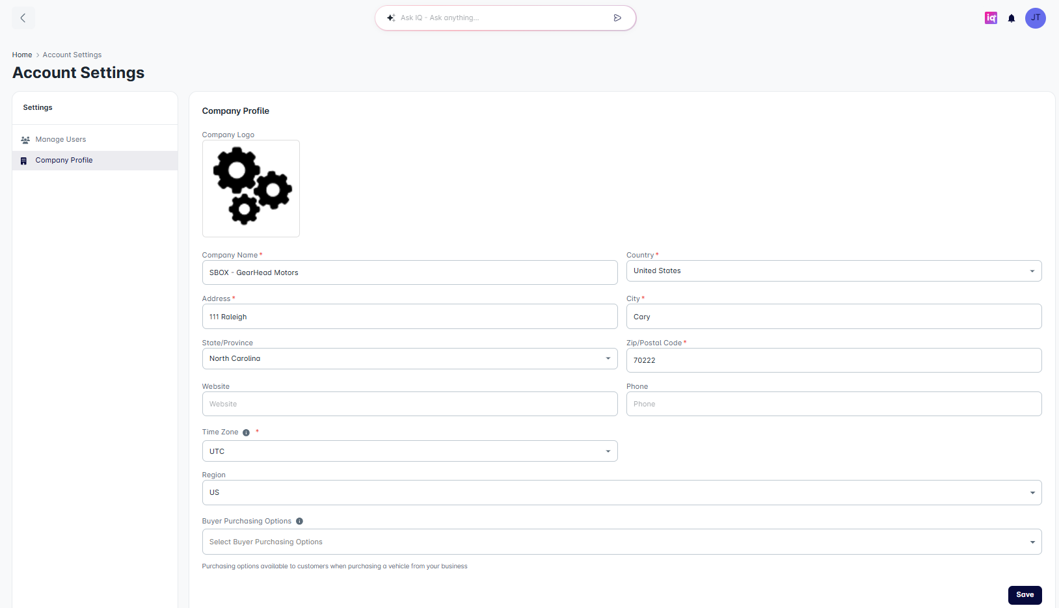Click the back arrow button
The height and width of the screenshot is (608, 1059).
(x=23, y=18)
